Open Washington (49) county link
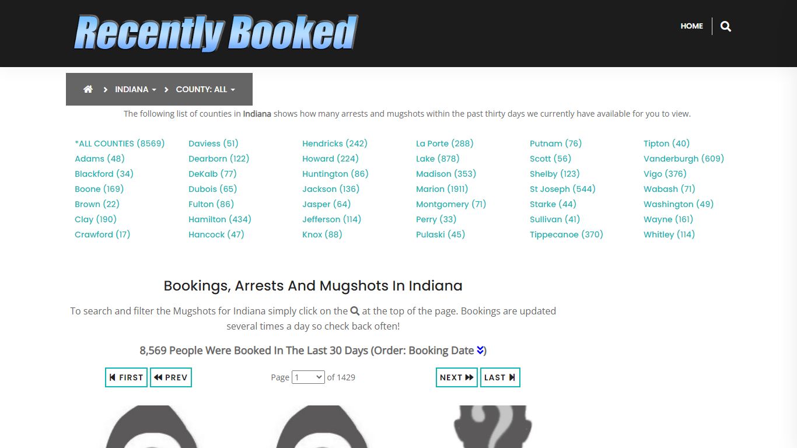This screenshot has height=448, width=797. (x=679, y=204)
